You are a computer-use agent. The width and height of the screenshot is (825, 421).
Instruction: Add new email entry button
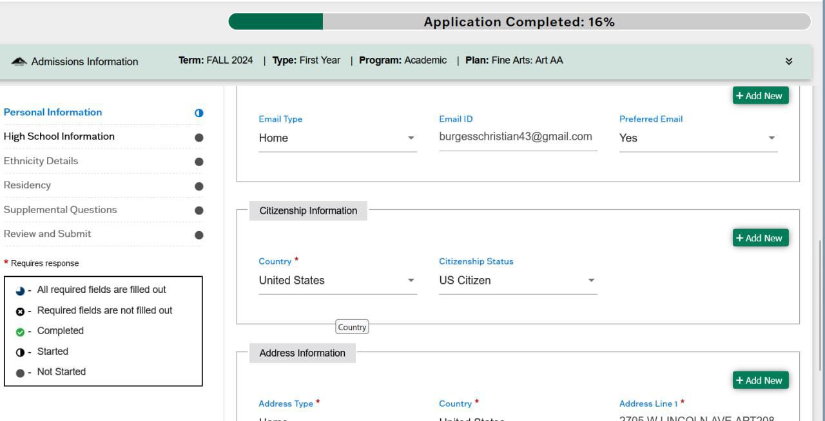click(760, 96)
